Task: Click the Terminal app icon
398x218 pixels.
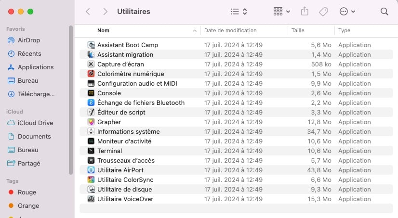Action: 91,151
